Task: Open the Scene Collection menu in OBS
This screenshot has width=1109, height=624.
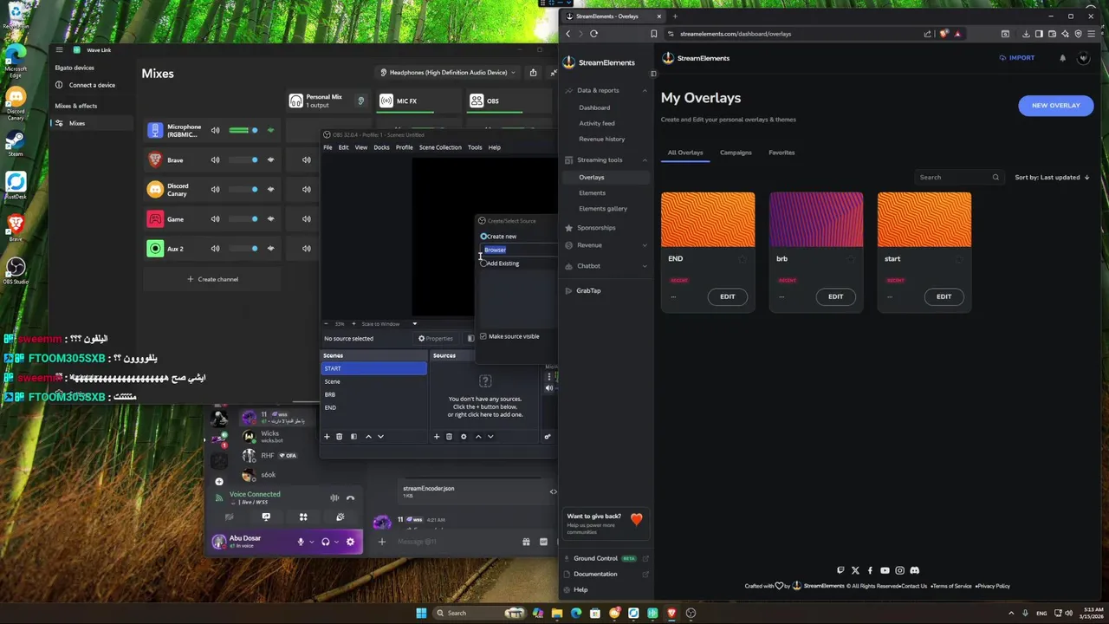Action: pos(440,147)
